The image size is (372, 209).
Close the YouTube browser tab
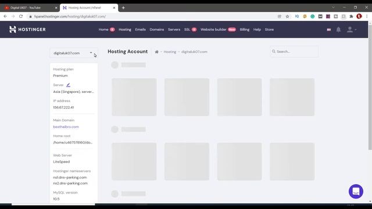[x=56, y=8]
